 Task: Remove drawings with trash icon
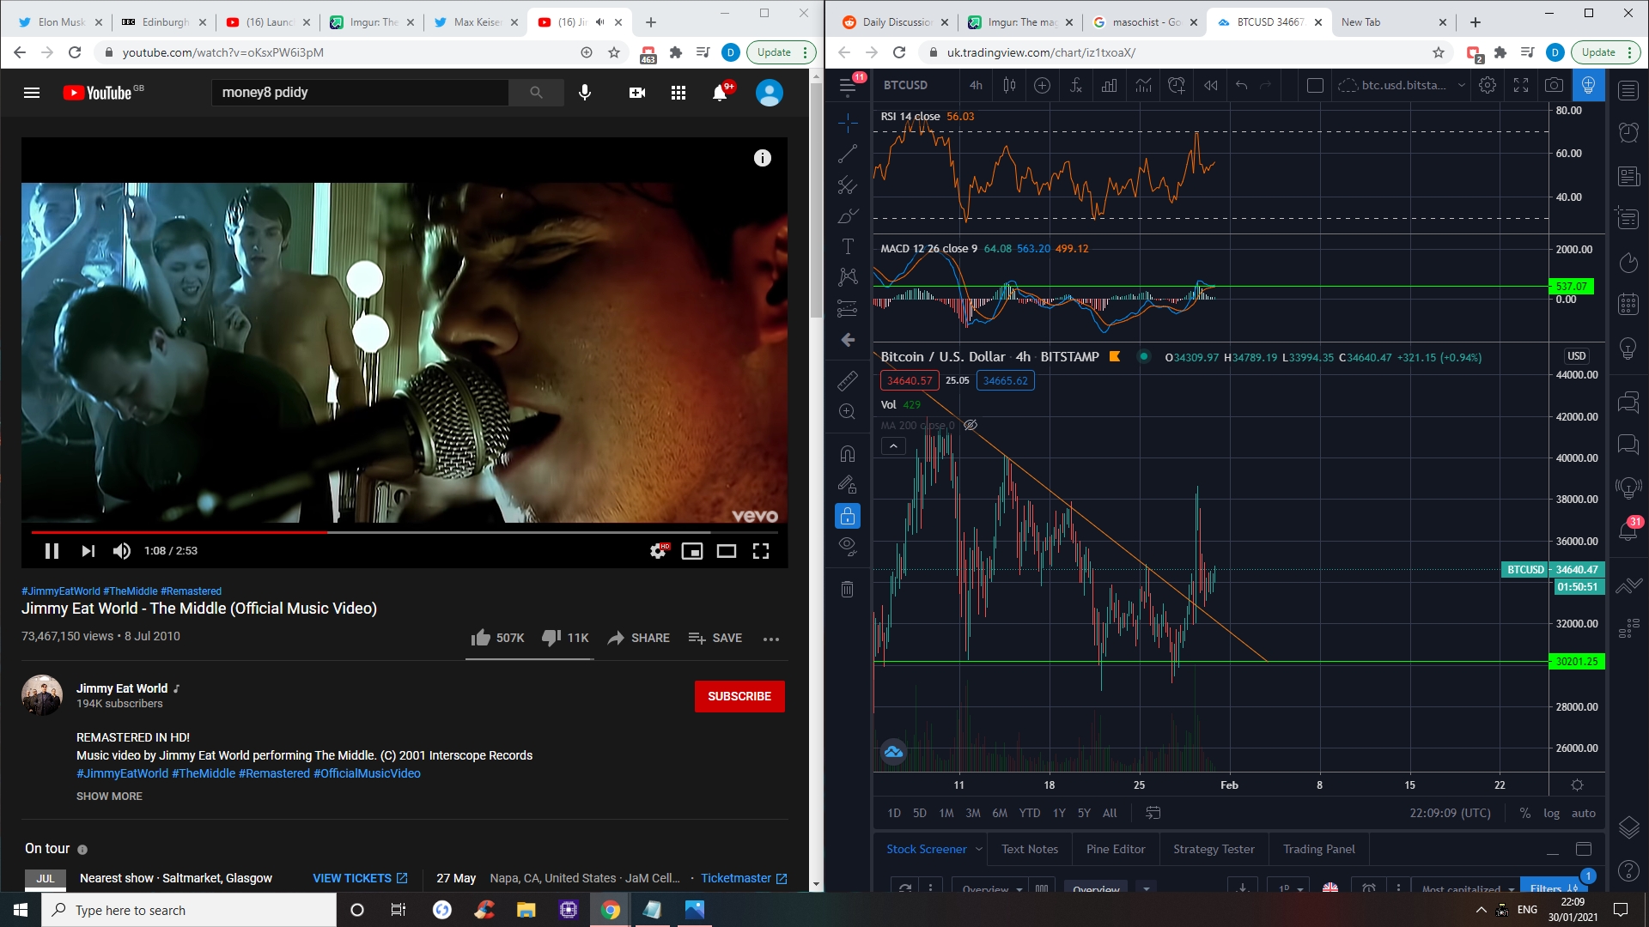[x=848, y=589]
